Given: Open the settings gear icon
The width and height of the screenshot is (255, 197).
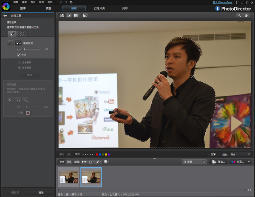Looking at the screenshot, I should 71,3.
